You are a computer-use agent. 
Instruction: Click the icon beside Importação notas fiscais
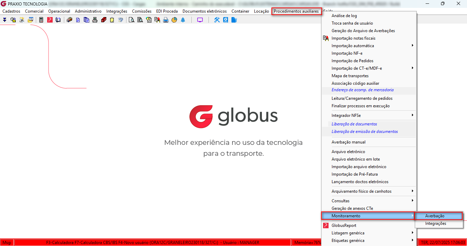pyautogui.click(x=326, y=38)
